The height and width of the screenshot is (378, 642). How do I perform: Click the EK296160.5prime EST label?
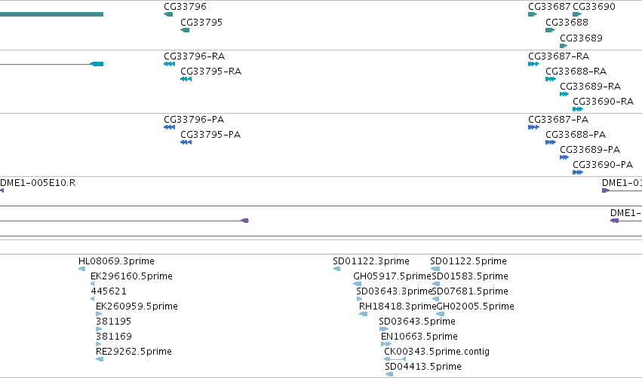tap(131, 276)
